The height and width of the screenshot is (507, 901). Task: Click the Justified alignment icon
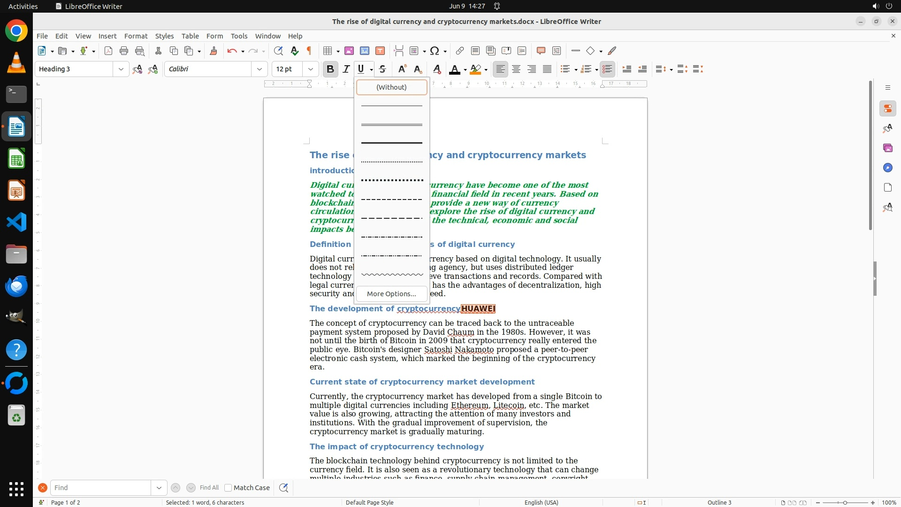coord(547,69)
